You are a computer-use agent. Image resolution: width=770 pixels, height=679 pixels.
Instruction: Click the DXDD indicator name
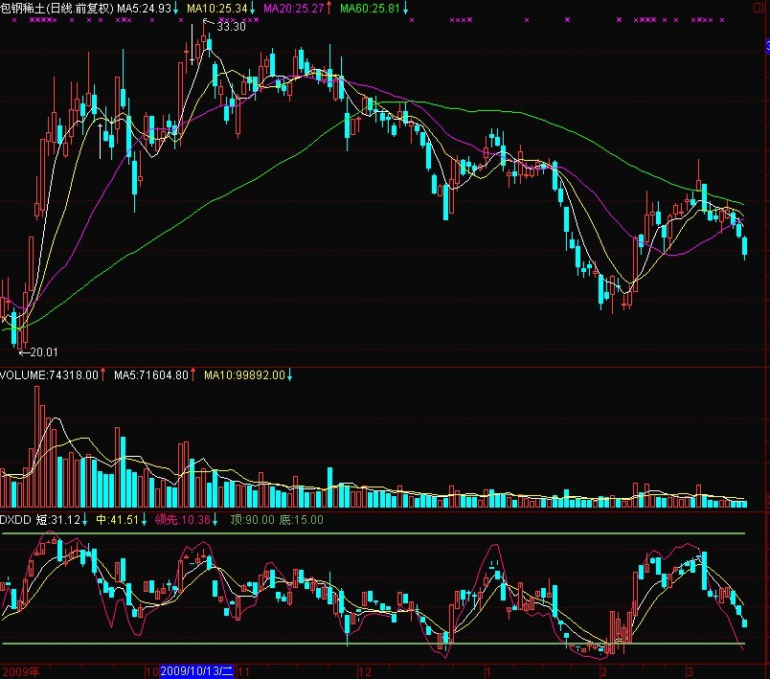(x=15, y=519)
